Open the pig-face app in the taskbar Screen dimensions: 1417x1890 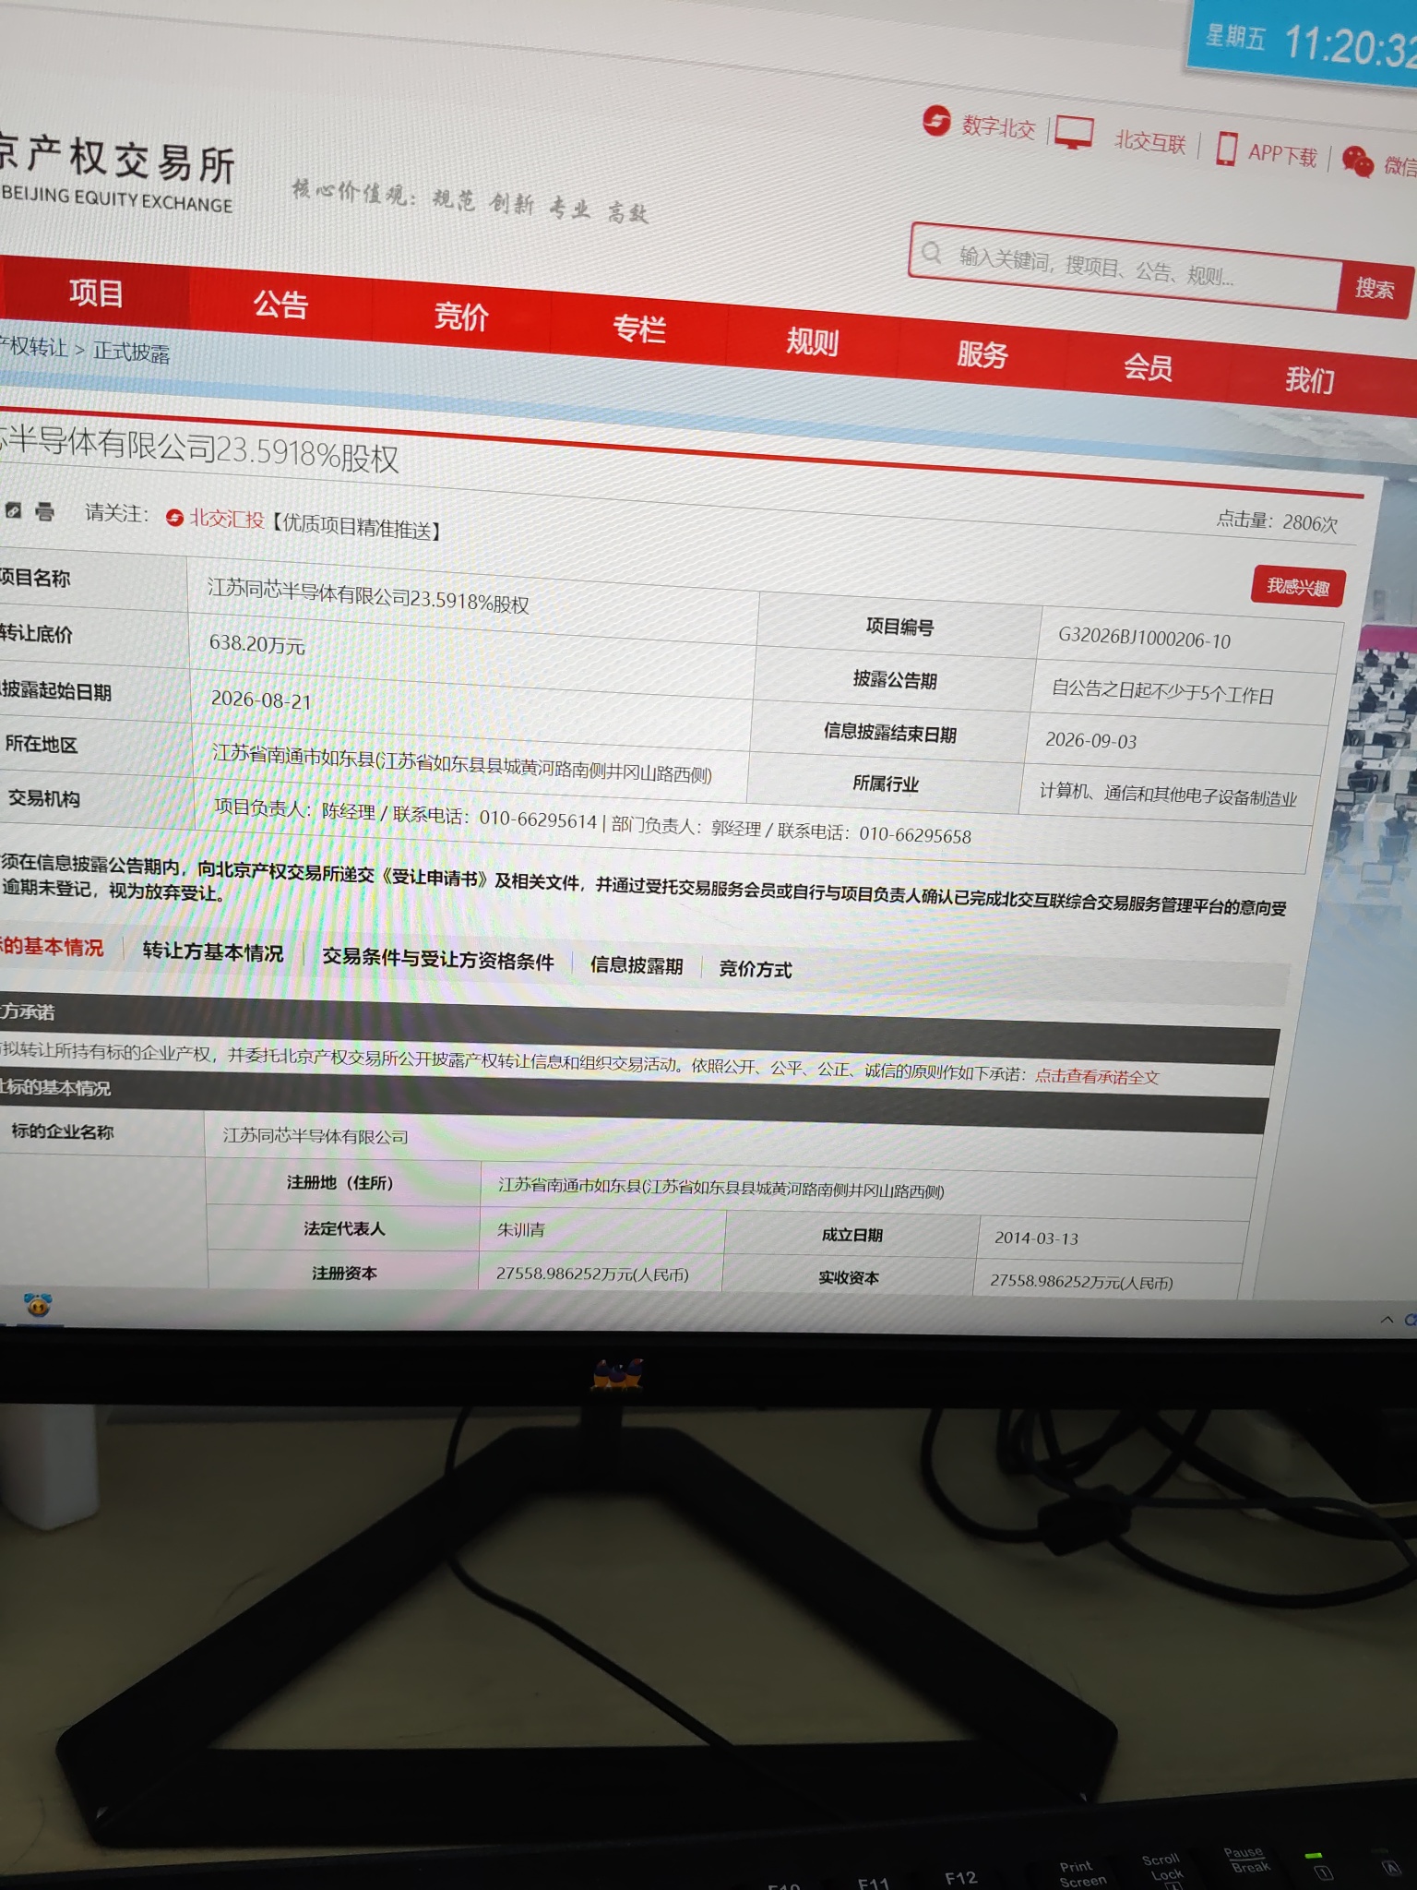(38, 1305)
